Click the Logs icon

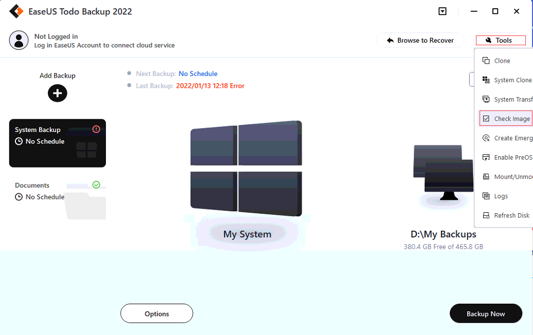pos(486,196)
